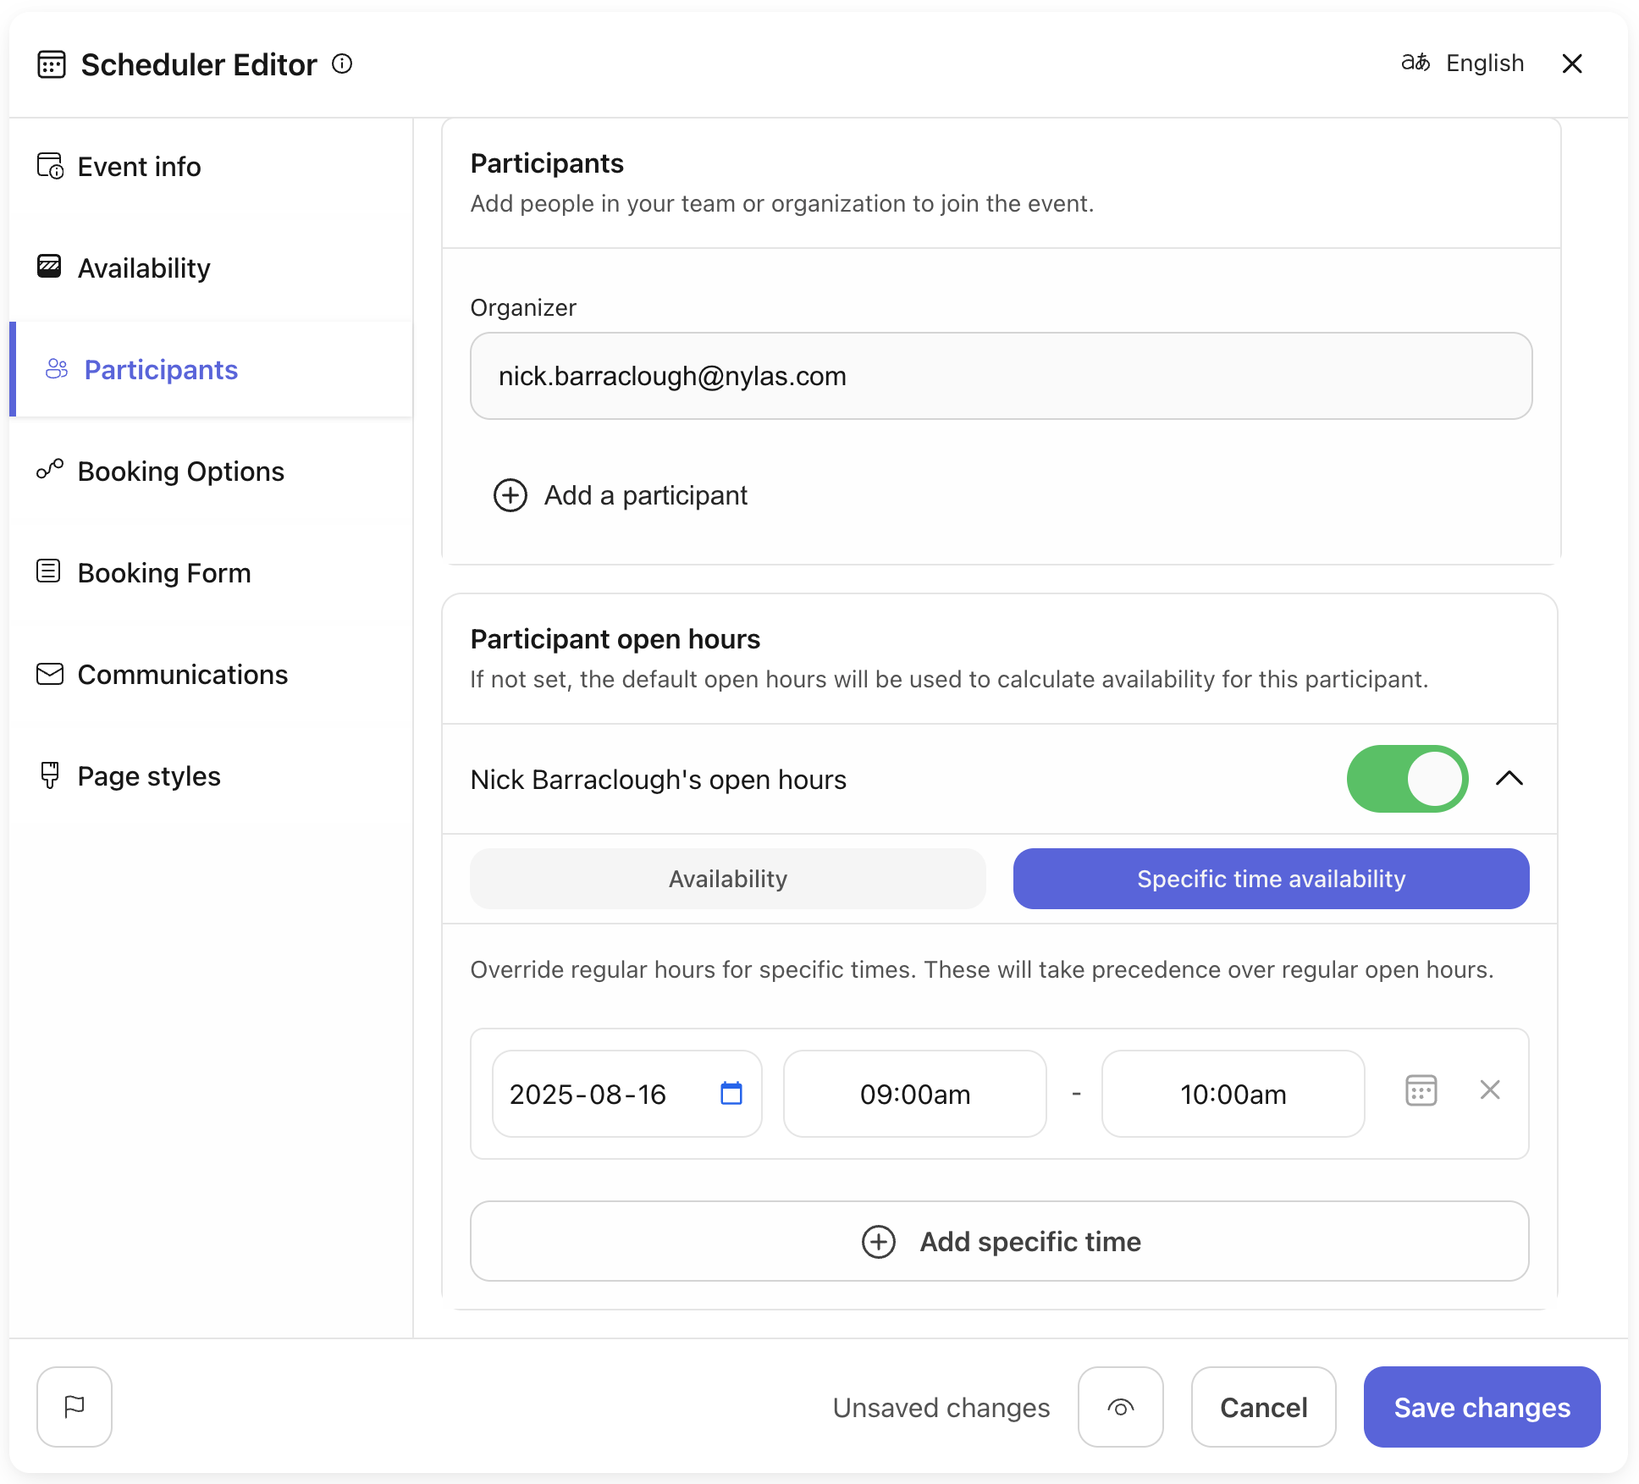Open Communications settings
Viewport: 1639px width, 1484px height.
coord(182,674)
